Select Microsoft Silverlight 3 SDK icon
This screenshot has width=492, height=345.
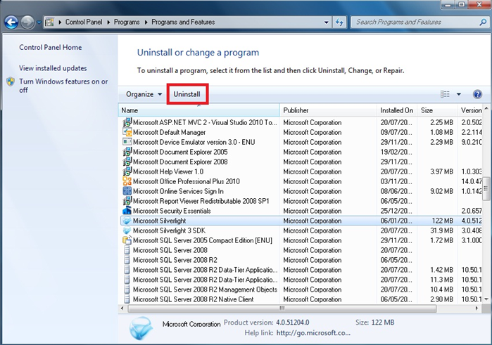point(127,230)
